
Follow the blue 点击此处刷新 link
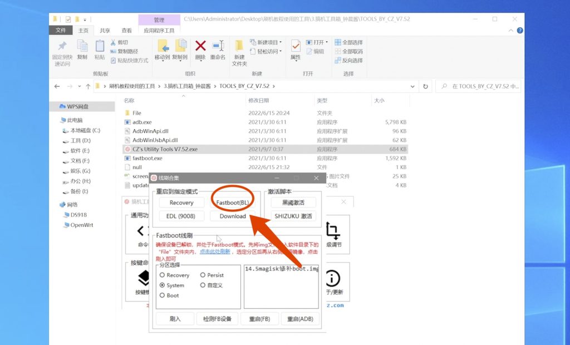pyautogui.click(x=215, y=252)
